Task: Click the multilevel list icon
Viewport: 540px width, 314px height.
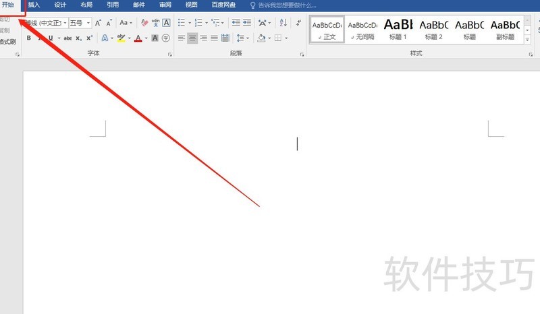Action: [215, 23]
